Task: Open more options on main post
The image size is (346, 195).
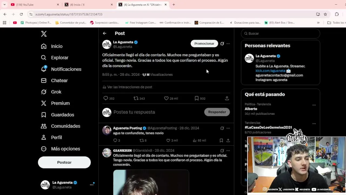Action: tap(228, 44)
